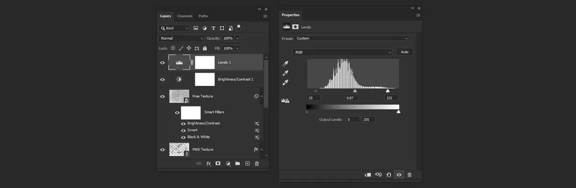
Task: Toggle visibility of Free Texture layer
Action: coord(162,96)
